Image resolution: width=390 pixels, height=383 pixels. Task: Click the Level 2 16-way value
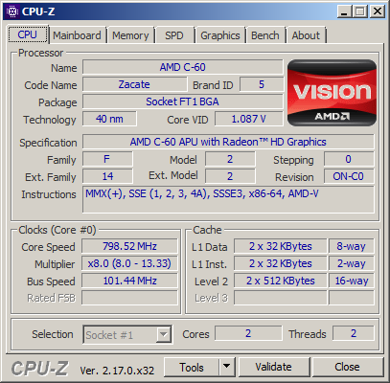[x=352, y=281]
